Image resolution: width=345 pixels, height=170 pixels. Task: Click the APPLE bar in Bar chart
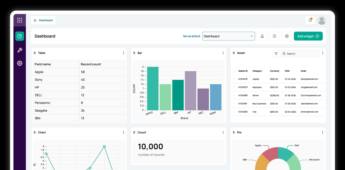[153, 89]
